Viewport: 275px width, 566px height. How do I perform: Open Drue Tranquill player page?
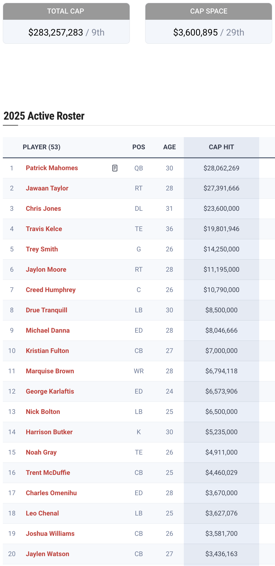point(47,310)
